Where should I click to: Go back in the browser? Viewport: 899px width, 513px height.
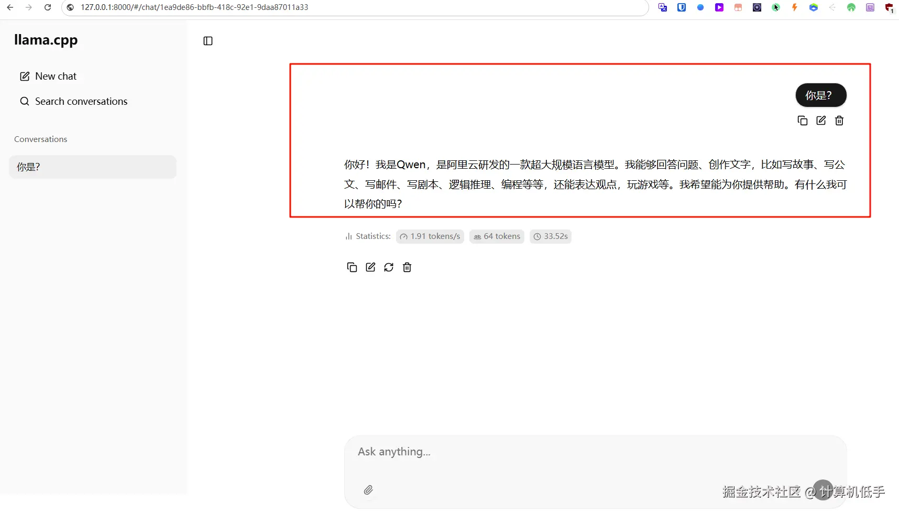(10, 7)
